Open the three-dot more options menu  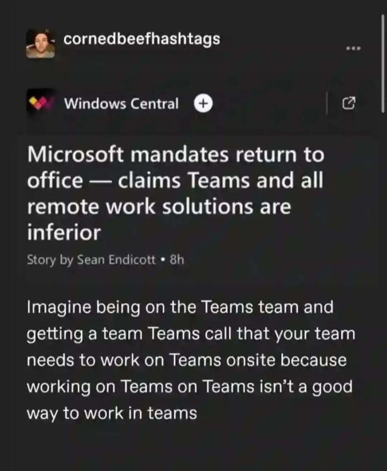click(x=353, y=48)
